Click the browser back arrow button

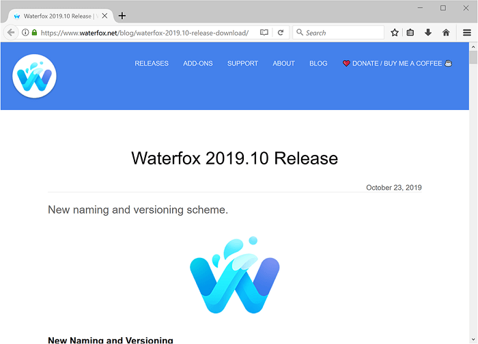10,32
